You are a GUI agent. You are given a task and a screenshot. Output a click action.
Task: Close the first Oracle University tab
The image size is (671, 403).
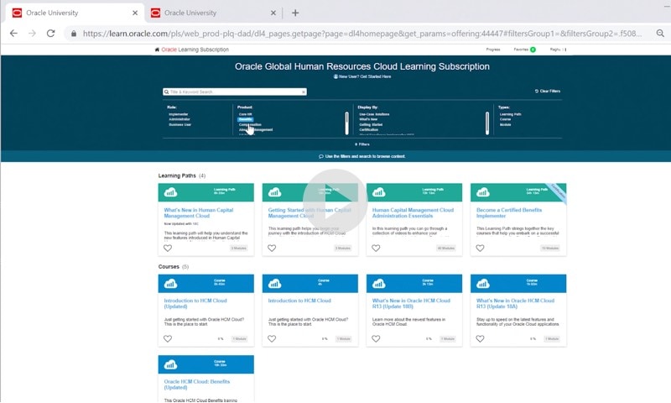click(135, 13)
